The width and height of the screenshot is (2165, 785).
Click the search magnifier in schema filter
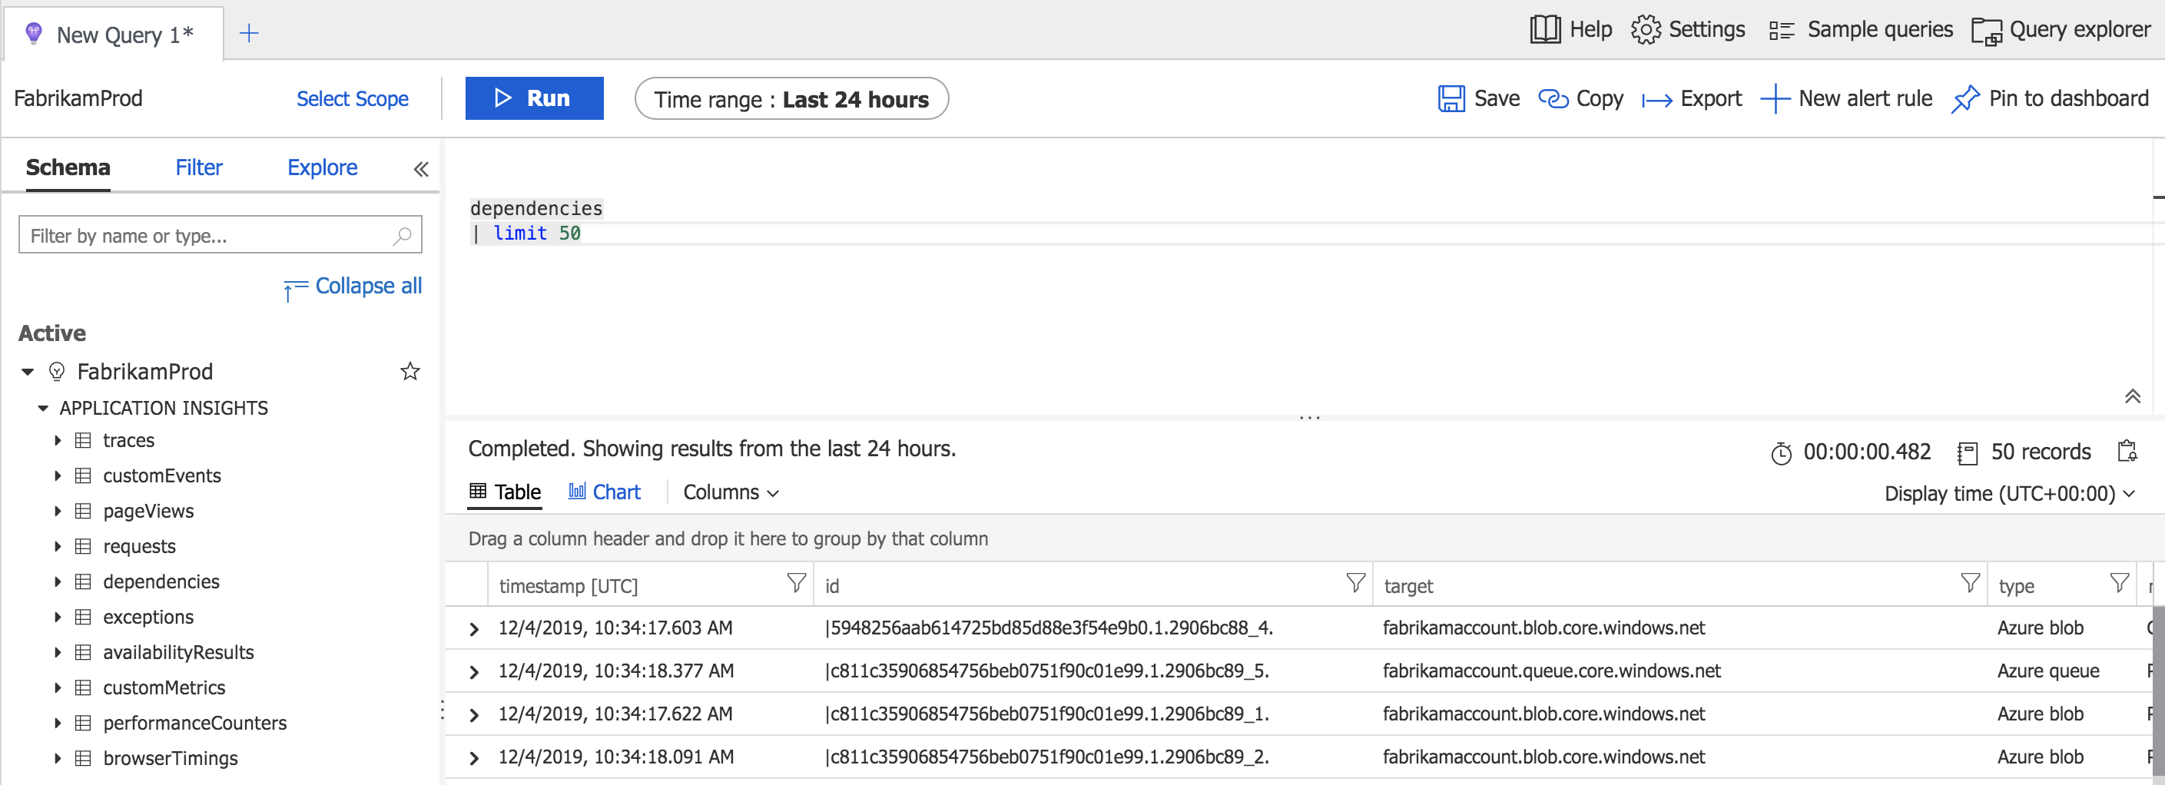point(403,236)
